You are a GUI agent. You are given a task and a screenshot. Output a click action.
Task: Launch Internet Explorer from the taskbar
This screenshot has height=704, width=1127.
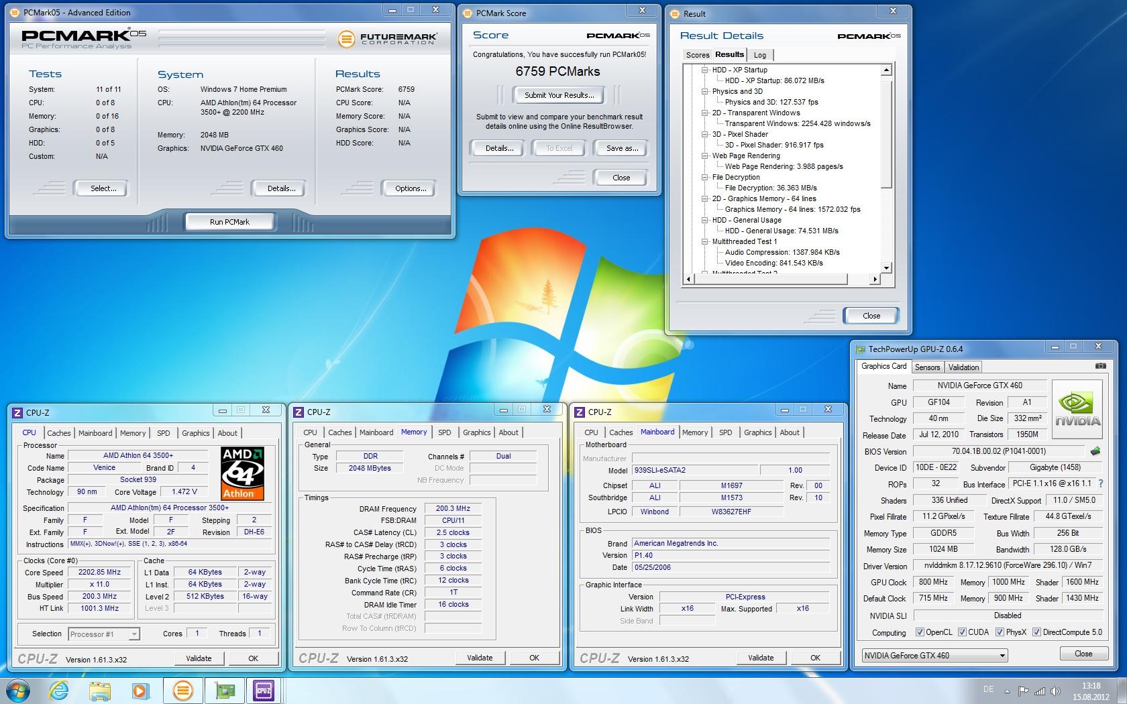(x=59, y=691)
